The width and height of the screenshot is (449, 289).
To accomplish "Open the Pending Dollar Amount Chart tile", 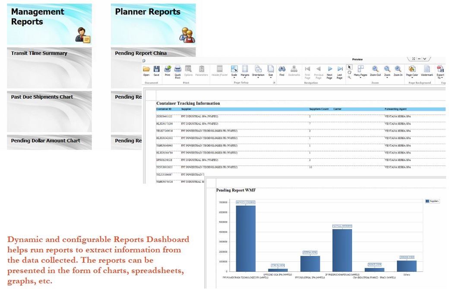I will (49, 142).
